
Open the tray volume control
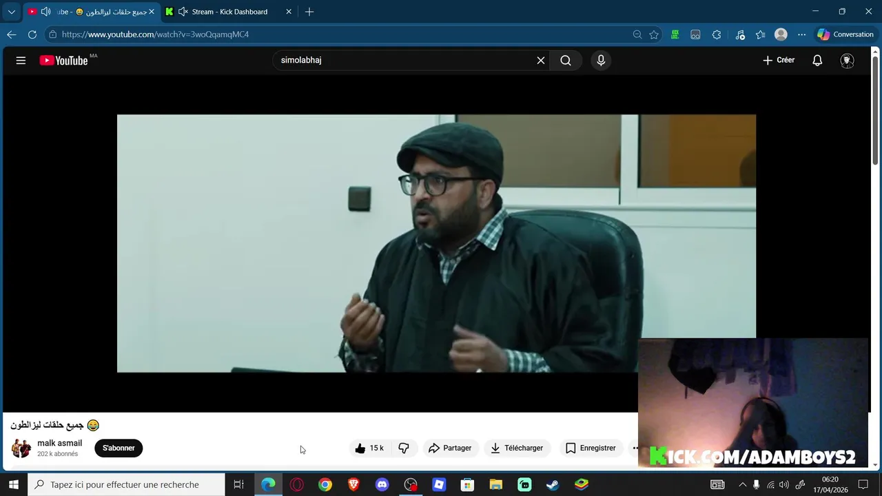pos(784,485)
